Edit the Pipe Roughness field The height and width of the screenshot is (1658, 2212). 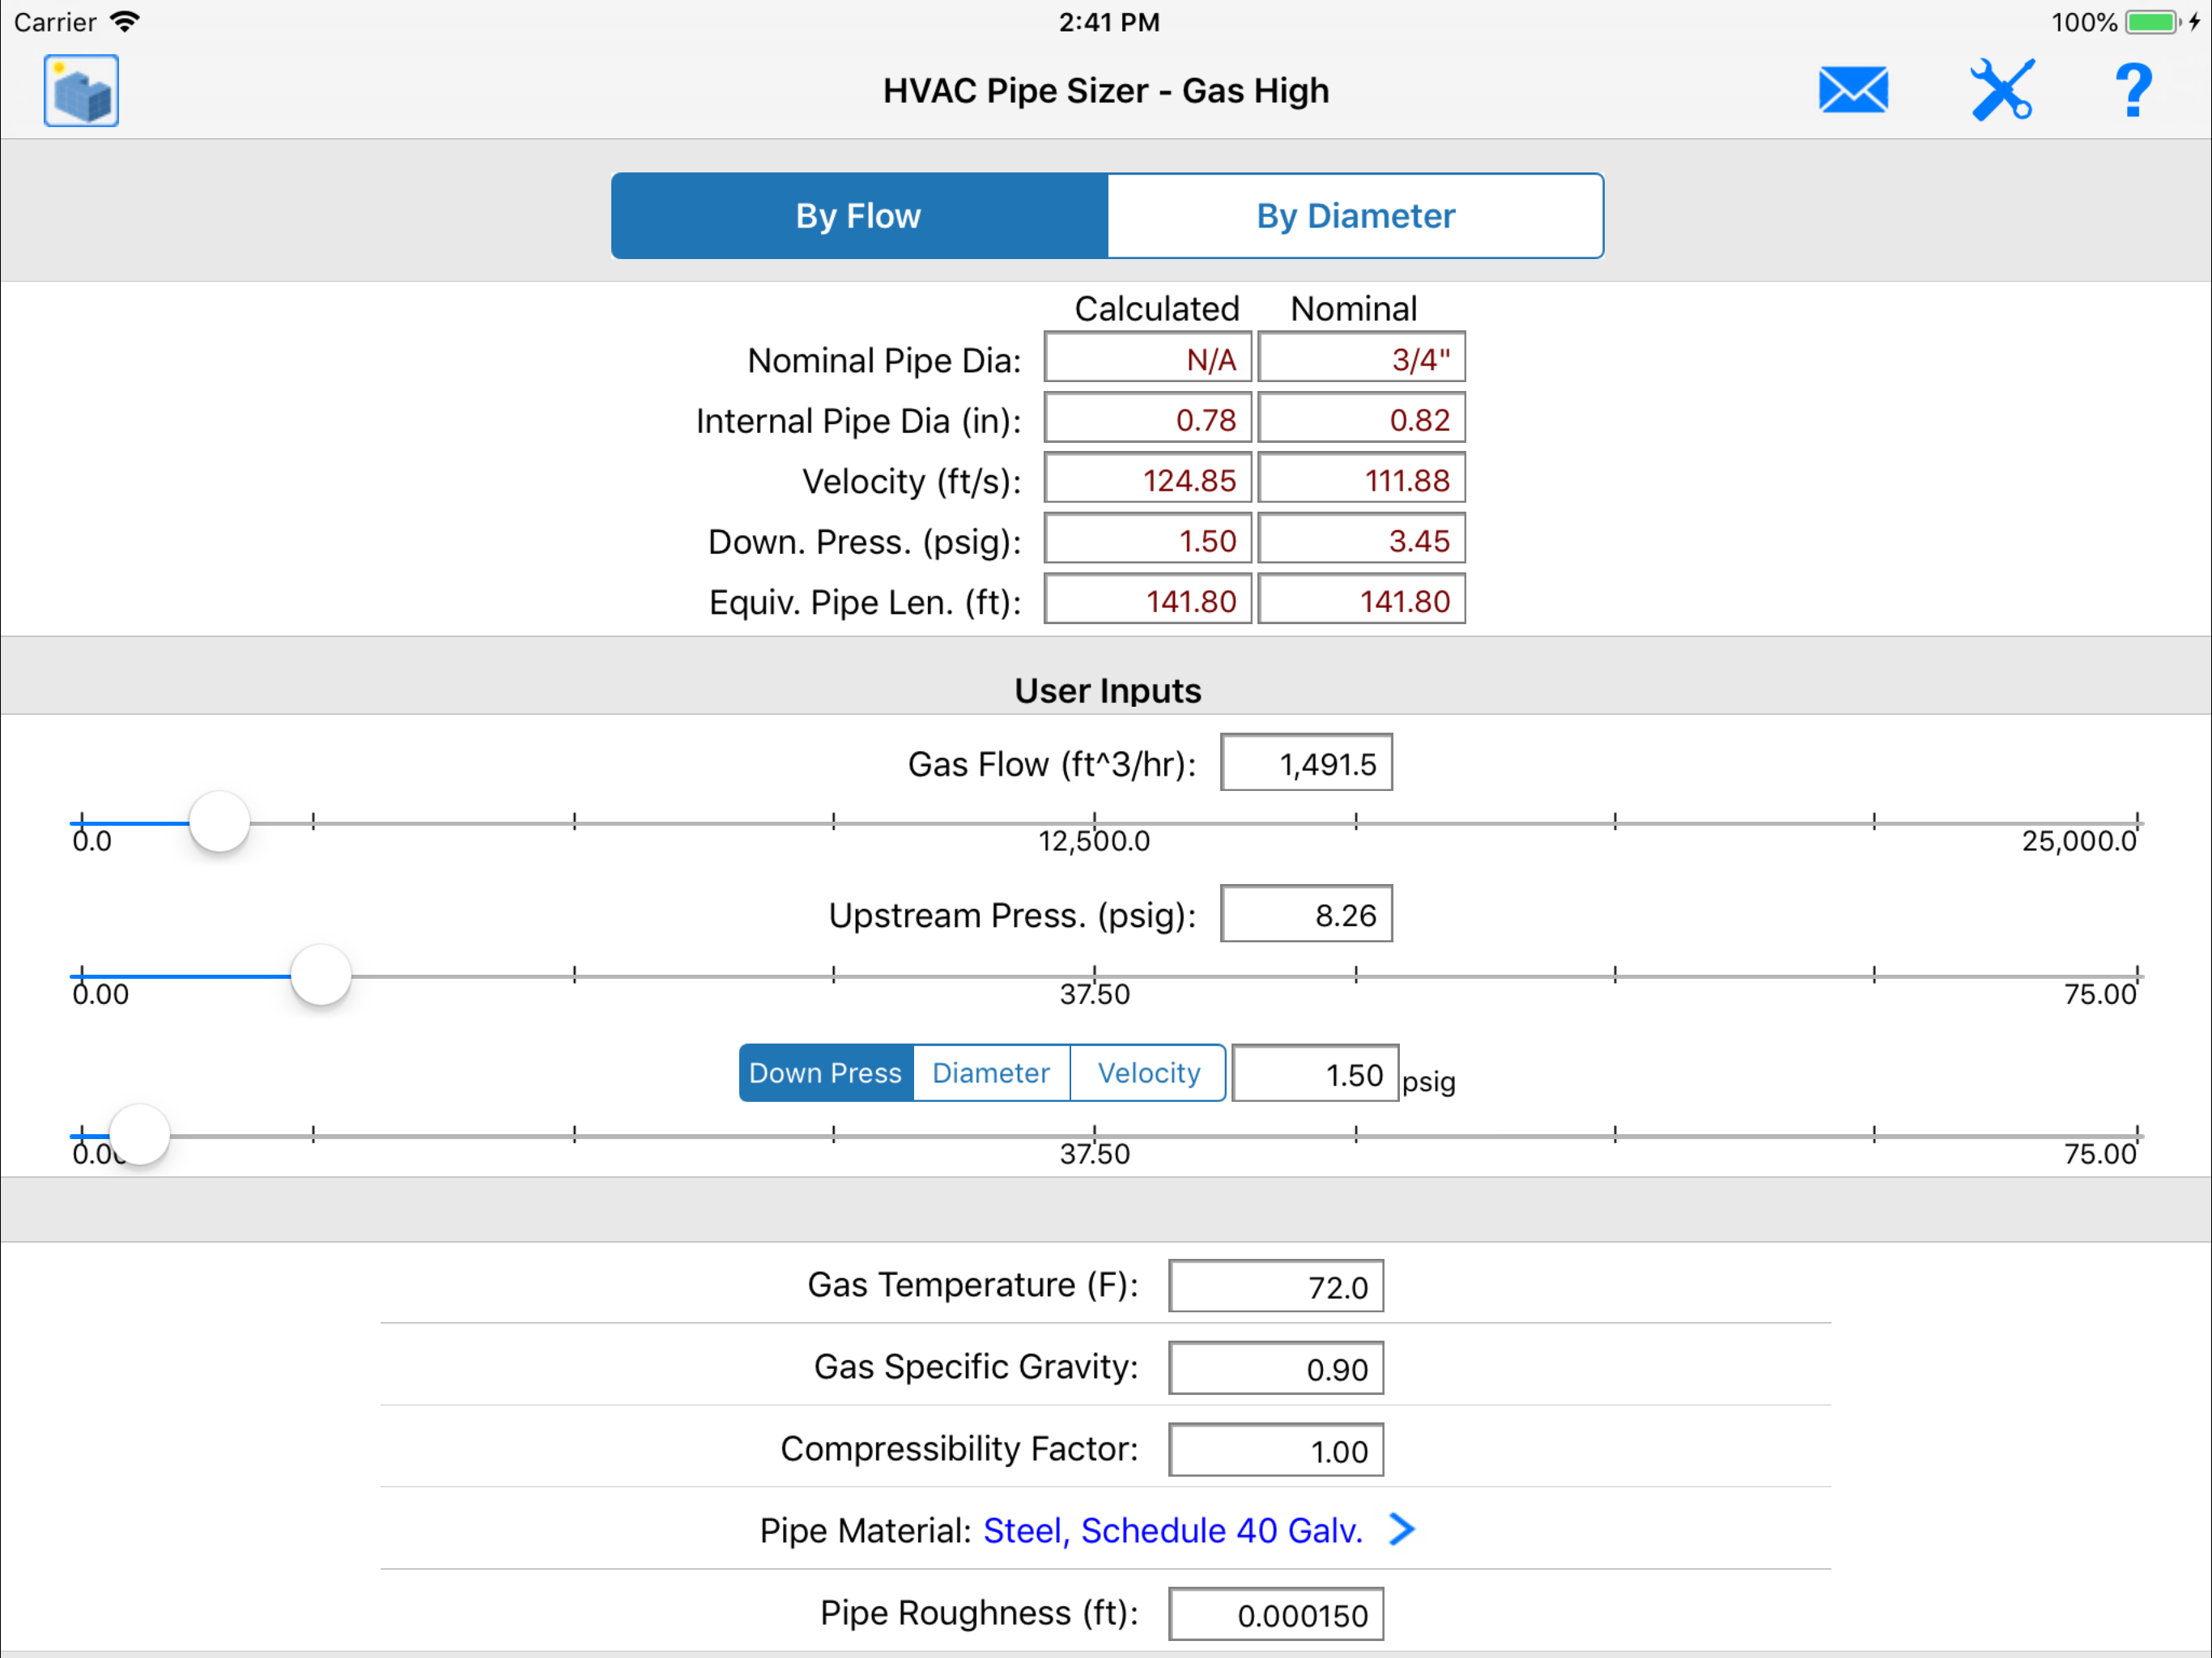click(1275, 1614)
